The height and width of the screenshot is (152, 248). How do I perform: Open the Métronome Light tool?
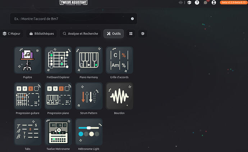[x=89, y=132]
